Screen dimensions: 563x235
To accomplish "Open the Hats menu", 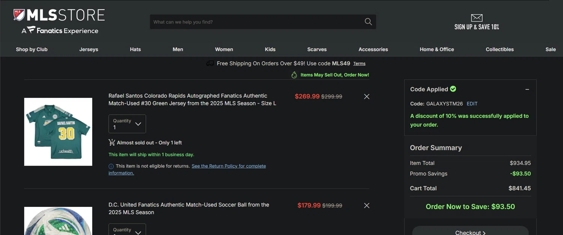I will [x=135, y=49].
